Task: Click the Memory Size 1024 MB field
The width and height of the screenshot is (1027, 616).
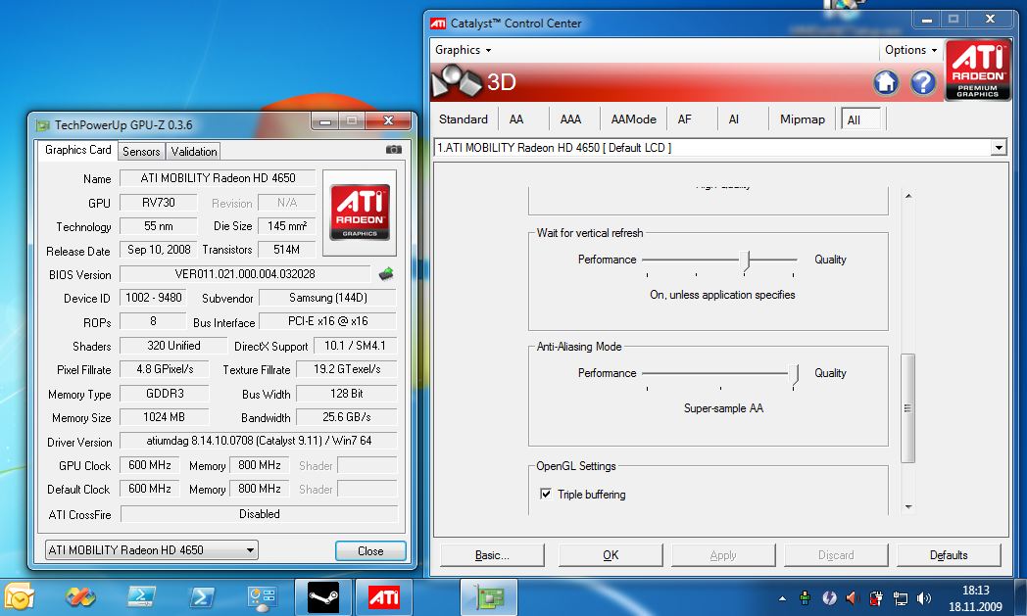Action: point(165,417)
